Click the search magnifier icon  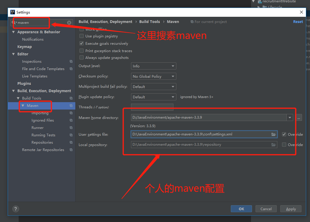tap(14, 22)
